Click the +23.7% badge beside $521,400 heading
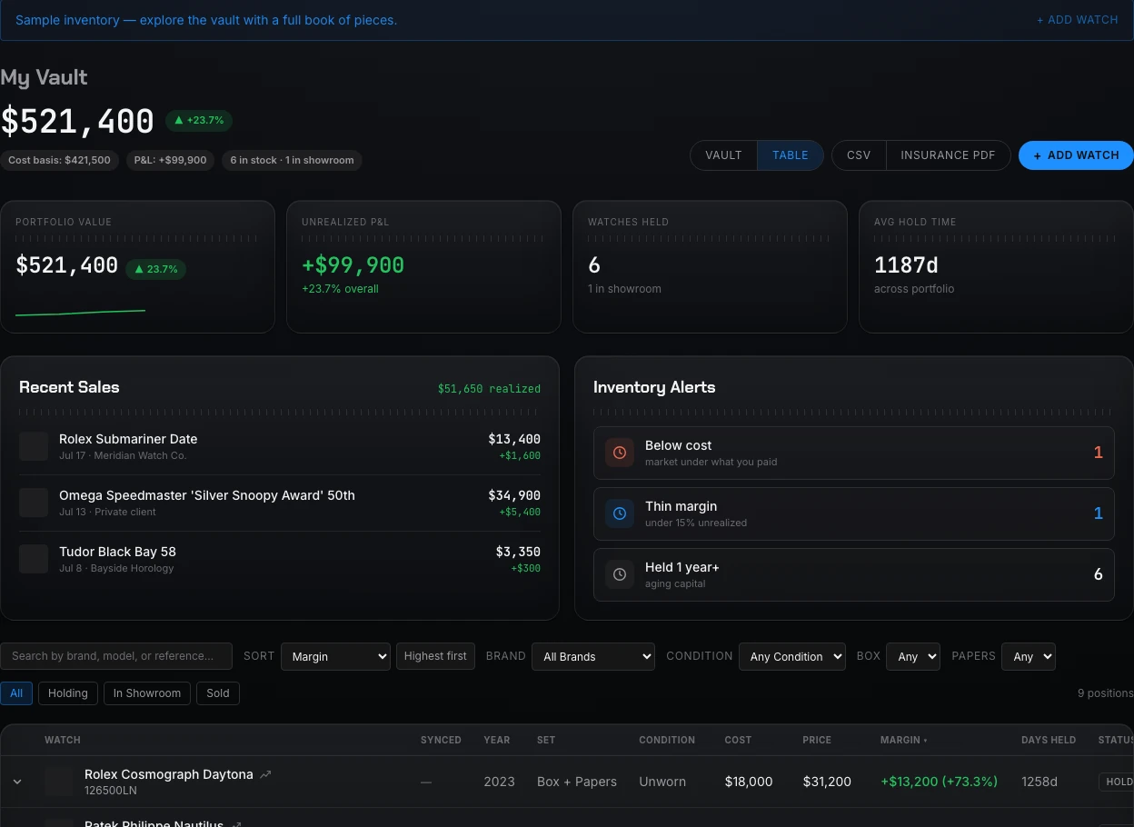This screenshot has height=827, width=1134. (x=199, y=120)
